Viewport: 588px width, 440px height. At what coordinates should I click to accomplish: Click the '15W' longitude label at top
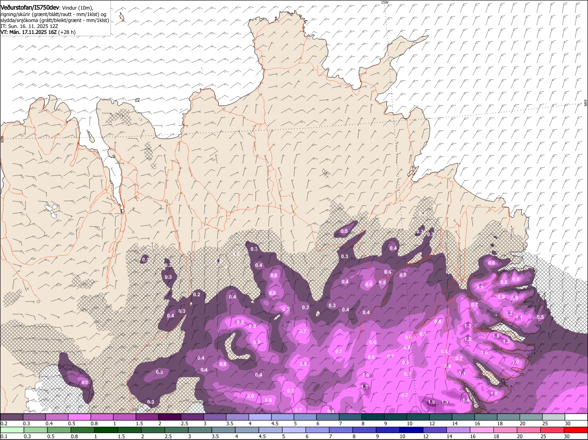(x=384, y=2)
